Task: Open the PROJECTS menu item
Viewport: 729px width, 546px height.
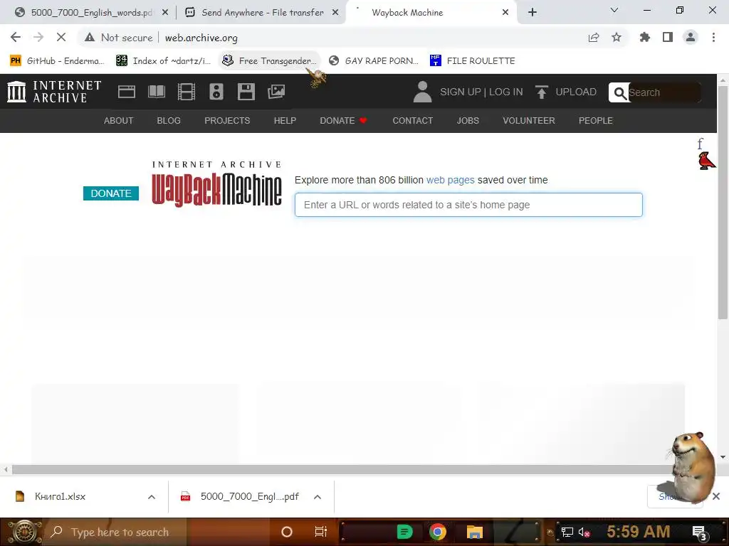Action: [x=227, y=121]
